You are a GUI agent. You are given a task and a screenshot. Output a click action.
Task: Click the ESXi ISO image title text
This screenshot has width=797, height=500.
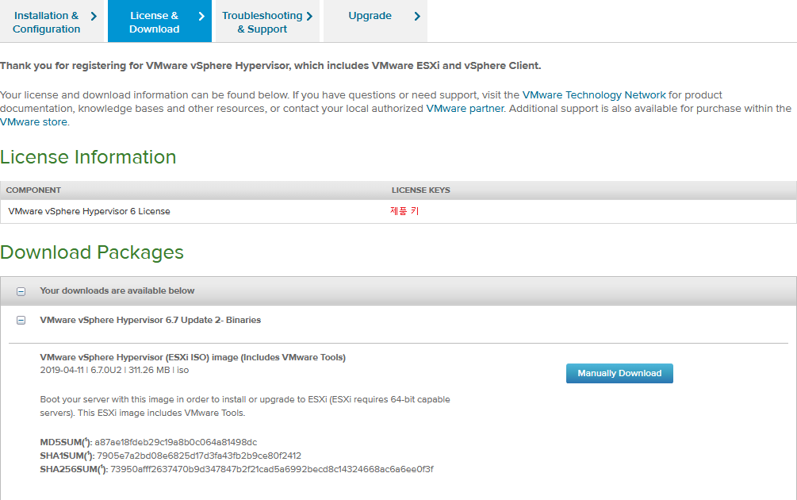(x=193, y=357)
